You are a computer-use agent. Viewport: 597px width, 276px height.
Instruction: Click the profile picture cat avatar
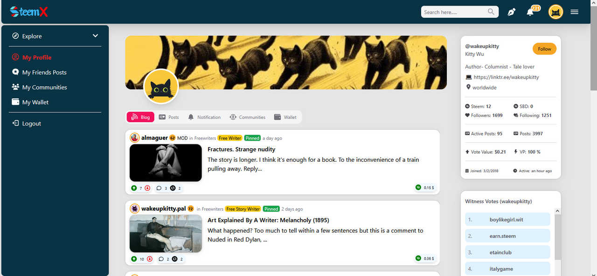click(x=161, y=86)
